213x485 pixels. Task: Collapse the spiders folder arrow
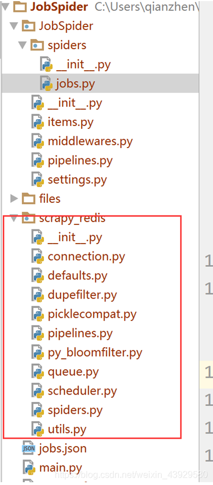point(23,45)
